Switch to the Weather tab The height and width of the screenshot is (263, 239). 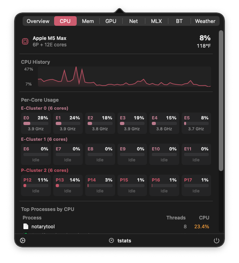[205, 21]
